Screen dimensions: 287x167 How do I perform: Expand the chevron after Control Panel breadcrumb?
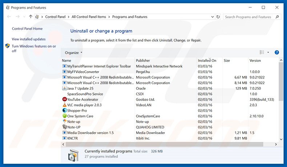pyautogui.click(x=68, y=17)
